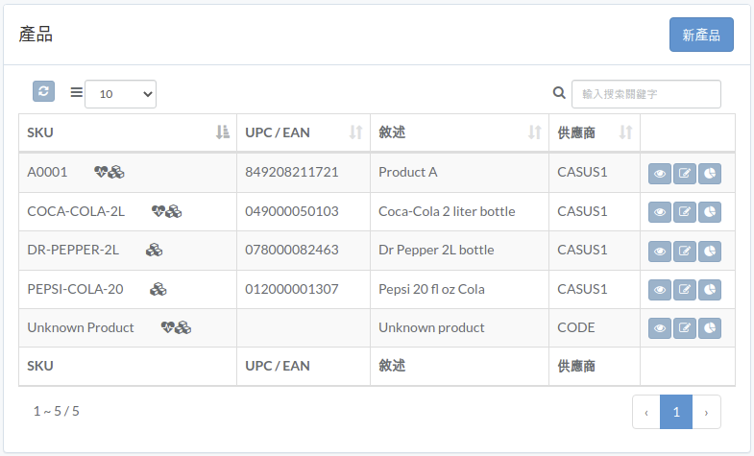Edit DR-PEPPER-2L with pencil icon
754x456 pixels.
685,252
